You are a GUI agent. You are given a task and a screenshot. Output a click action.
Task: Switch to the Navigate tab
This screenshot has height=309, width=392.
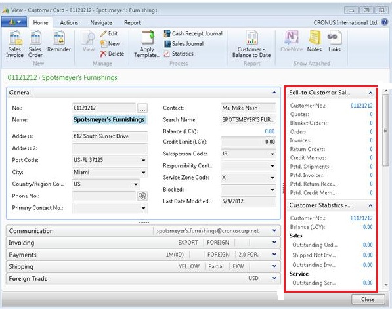(x=101, y=23)
